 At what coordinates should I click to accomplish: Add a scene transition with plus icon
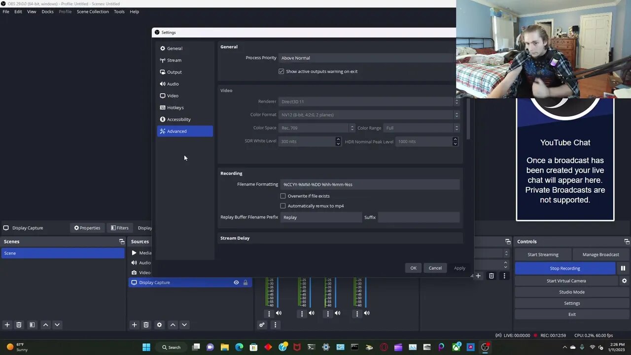pos(478,276)
